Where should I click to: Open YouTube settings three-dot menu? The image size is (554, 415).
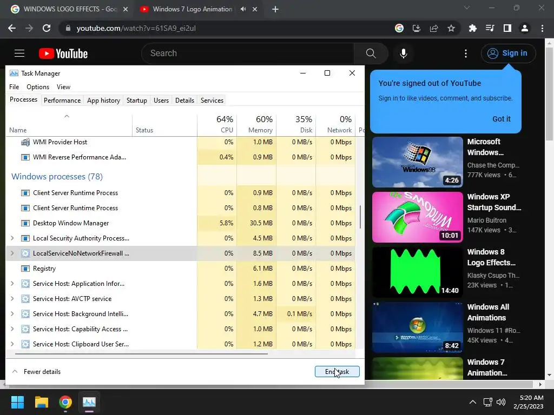click(x=466, y=53)
